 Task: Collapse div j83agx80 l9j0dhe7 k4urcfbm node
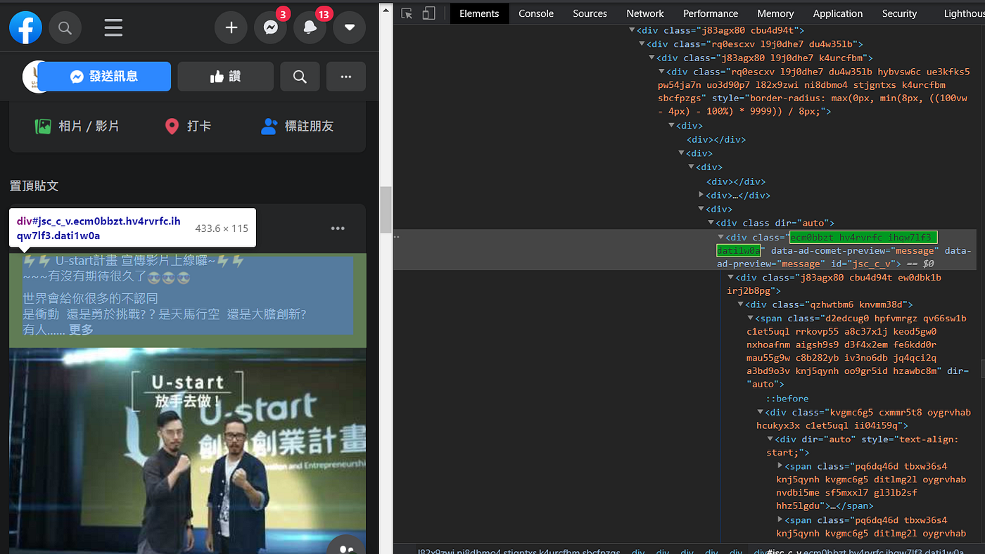652,58
